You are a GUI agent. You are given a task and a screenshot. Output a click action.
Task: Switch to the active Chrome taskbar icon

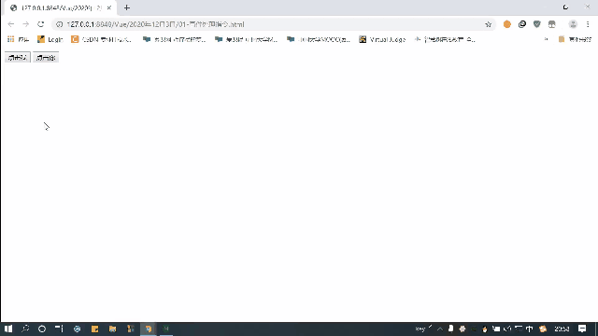[149, 329]
